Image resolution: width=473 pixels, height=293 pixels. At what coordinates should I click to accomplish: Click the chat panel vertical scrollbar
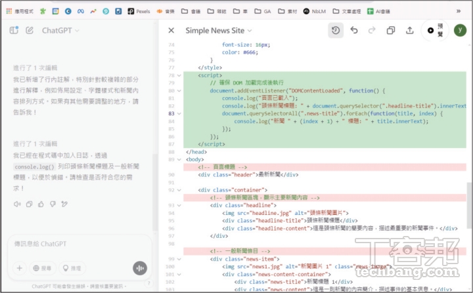tap(155, 192)
